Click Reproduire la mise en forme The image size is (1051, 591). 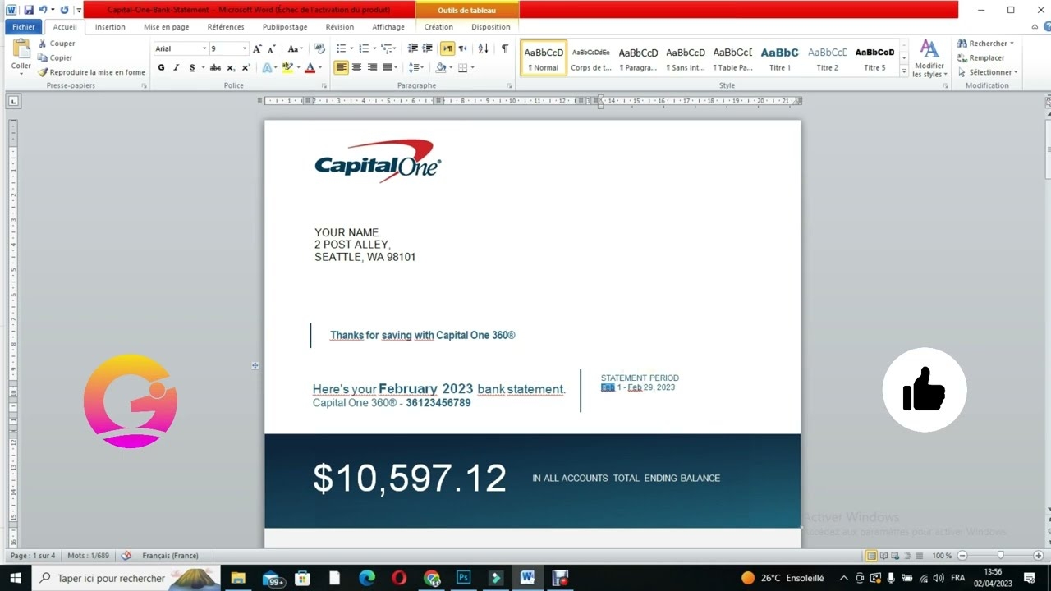click(92, 72)
